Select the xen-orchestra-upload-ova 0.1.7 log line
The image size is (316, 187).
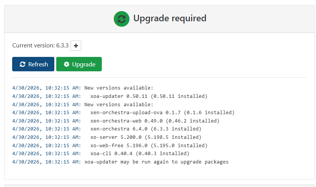[x=123, y=113]
